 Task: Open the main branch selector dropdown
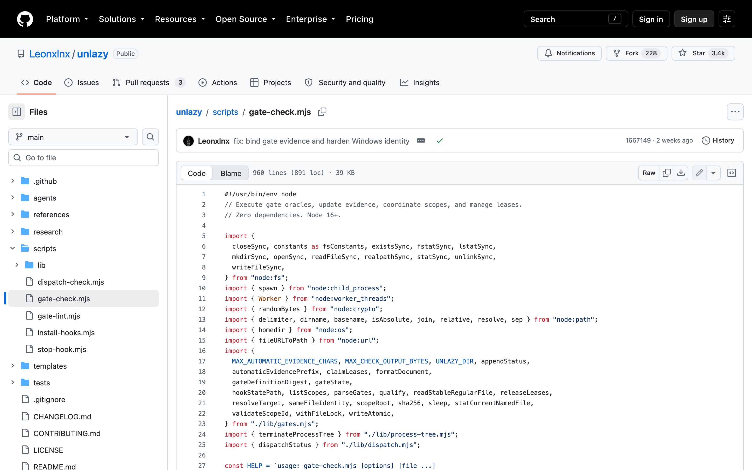(x=73, y=137)
